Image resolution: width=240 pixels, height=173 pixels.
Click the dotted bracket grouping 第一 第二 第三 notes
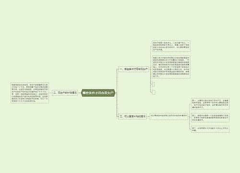click(190, 116)
